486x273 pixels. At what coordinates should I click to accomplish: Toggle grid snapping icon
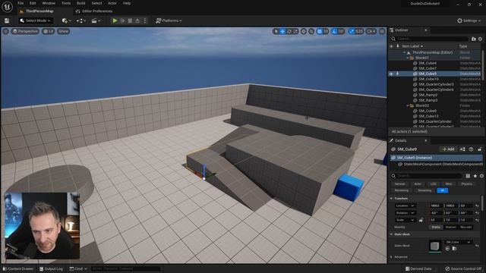pyautogui.click(x=320, y=31)
